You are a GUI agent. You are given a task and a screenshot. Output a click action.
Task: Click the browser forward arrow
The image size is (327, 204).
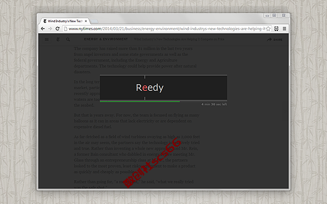click(50, 29)
